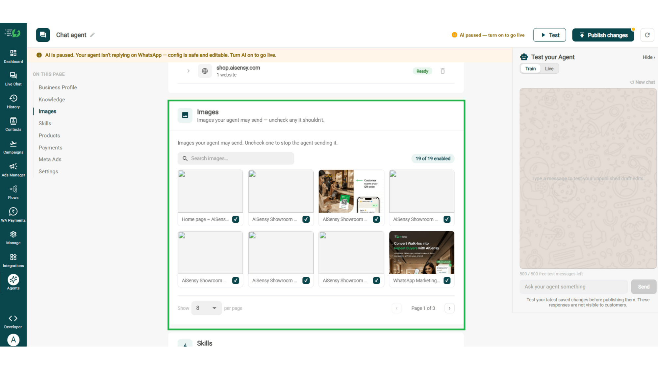Open the Home page – AiSens image thumbnail
The image size is (658, 370).
point(210,191)
